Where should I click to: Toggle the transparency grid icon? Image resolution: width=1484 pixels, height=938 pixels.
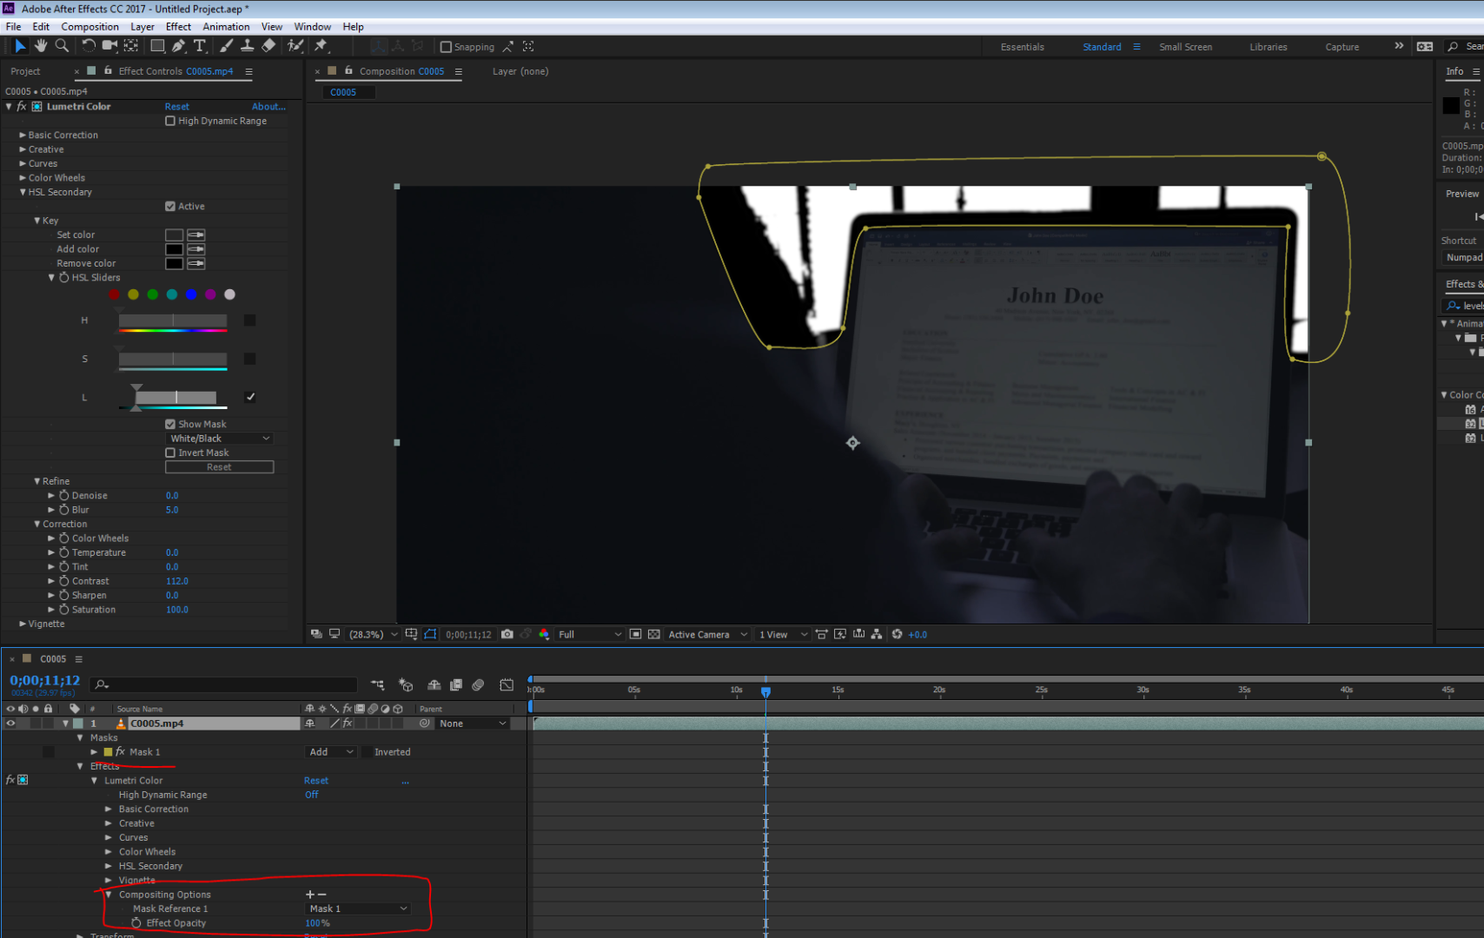(x=654, y=635)
